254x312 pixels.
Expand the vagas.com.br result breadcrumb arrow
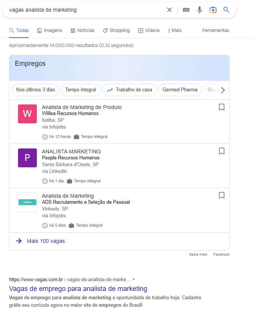point(135,280)
